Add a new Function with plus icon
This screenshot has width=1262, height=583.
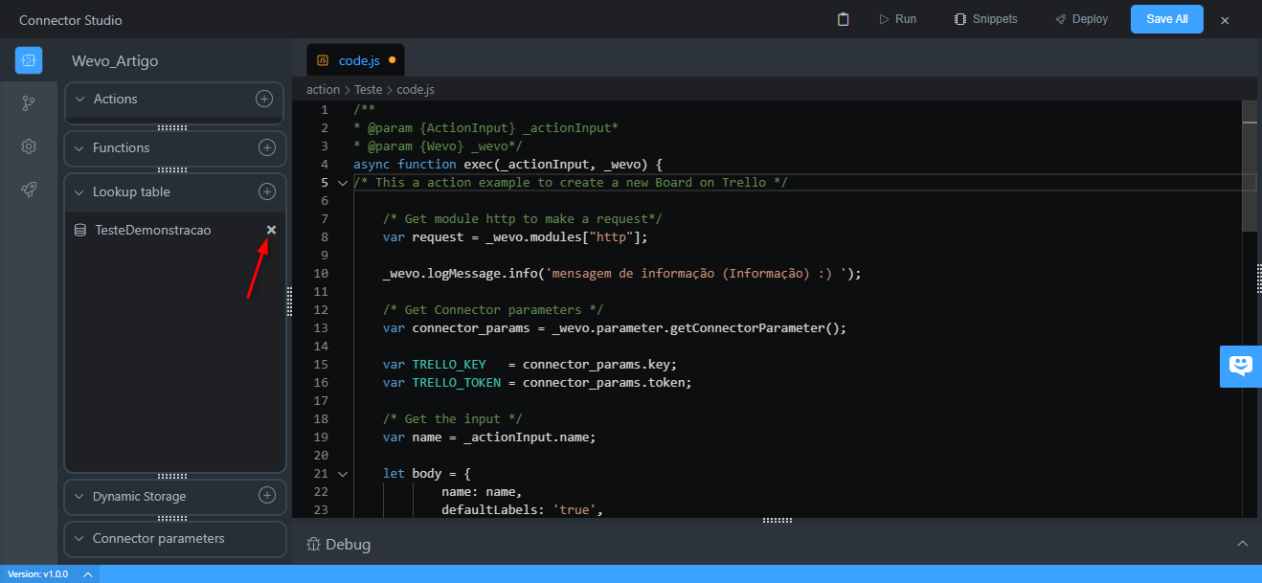point(267,147)
